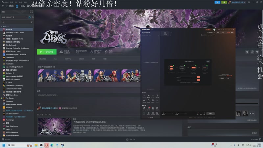
Task: Click the green 开始游戏 button
Action: coord(47,52)
